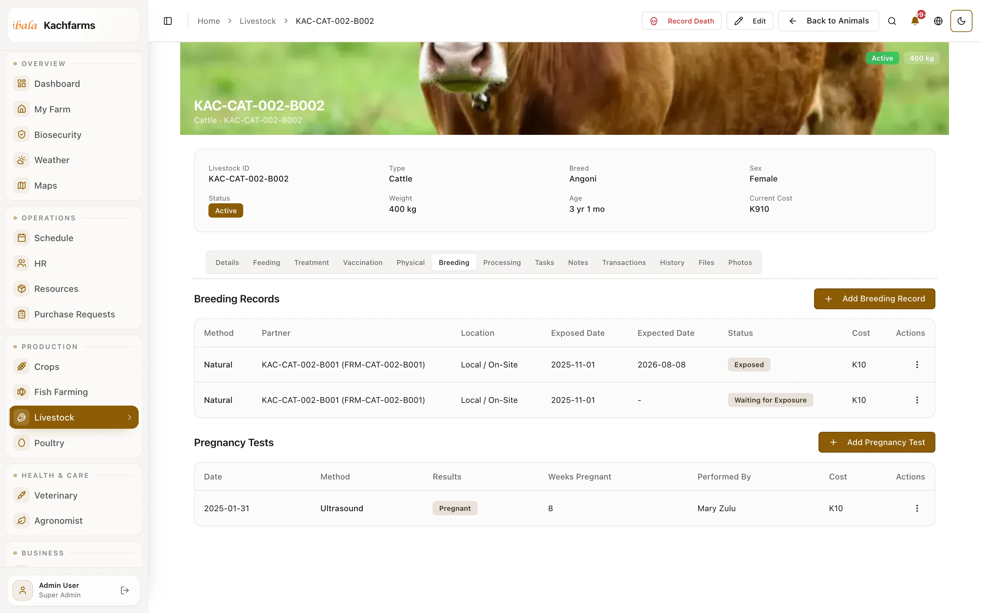981x613 pixels.
Task: Click the cow banner image
Action: 564,89
